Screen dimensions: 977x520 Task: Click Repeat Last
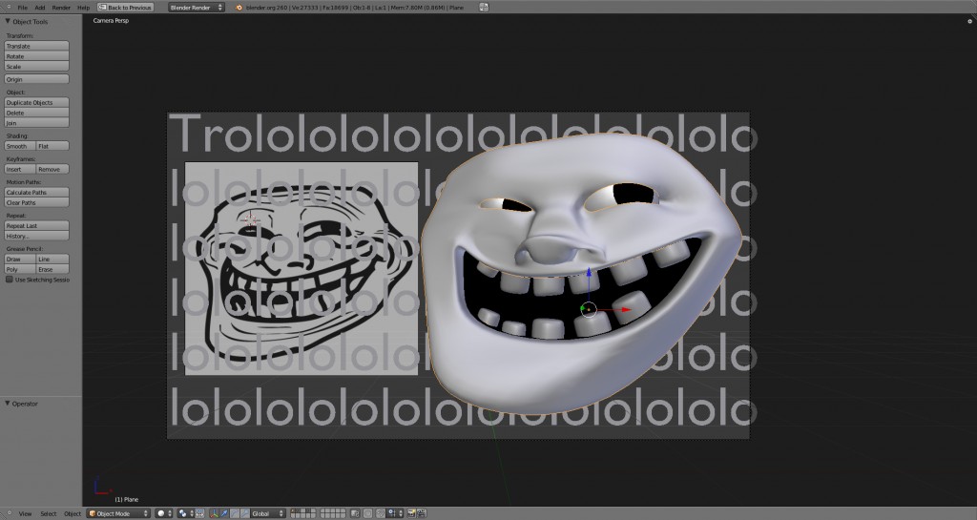37,225
